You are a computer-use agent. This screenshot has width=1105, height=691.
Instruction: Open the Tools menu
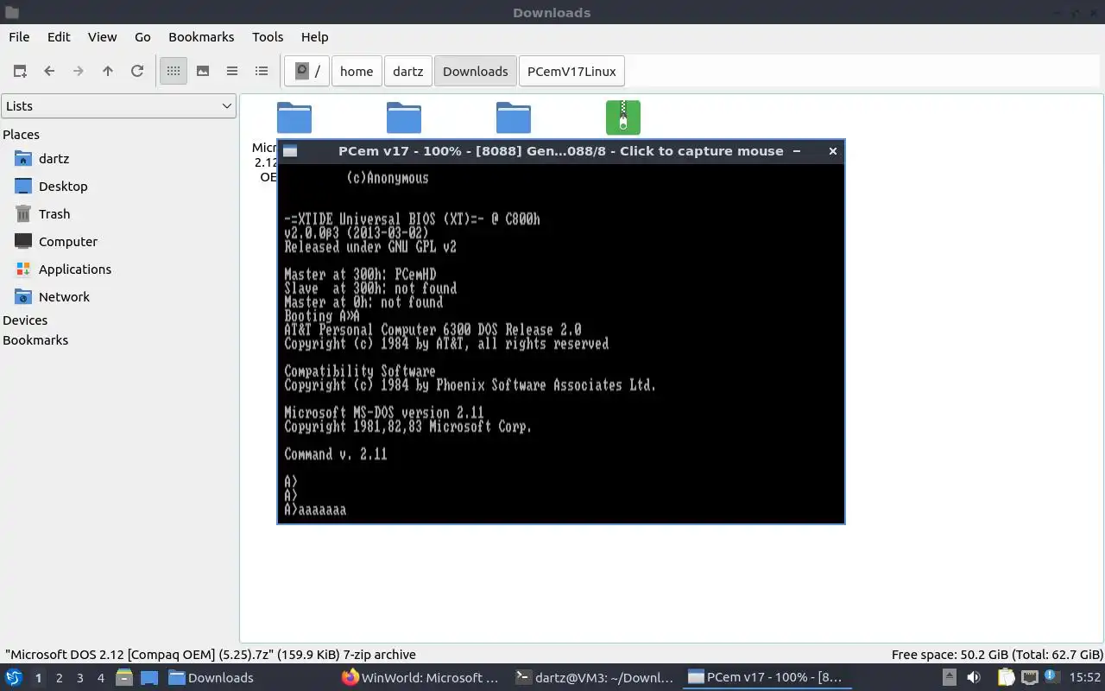click(x=268, y=36)
